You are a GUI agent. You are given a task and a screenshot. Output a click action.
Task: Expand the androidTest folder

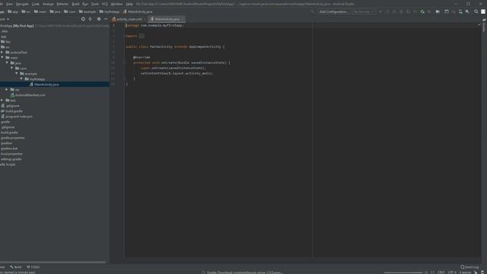[2, 53]
